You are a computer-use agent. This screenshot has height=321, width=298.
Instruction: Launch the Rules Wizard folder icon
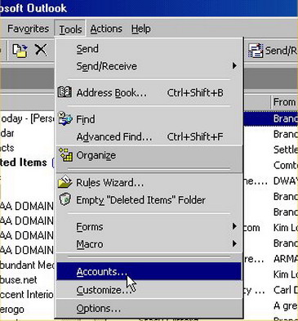65,182
